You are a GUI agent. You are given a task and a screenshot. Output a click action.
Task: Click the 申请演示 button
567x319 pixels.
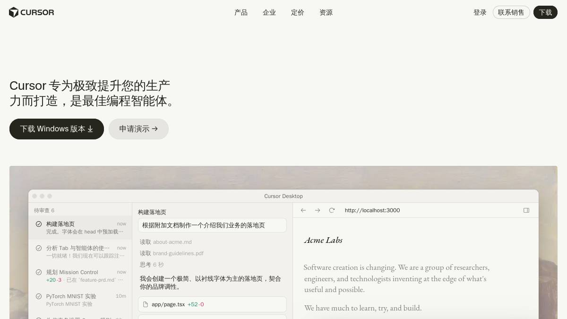[138, 129]
